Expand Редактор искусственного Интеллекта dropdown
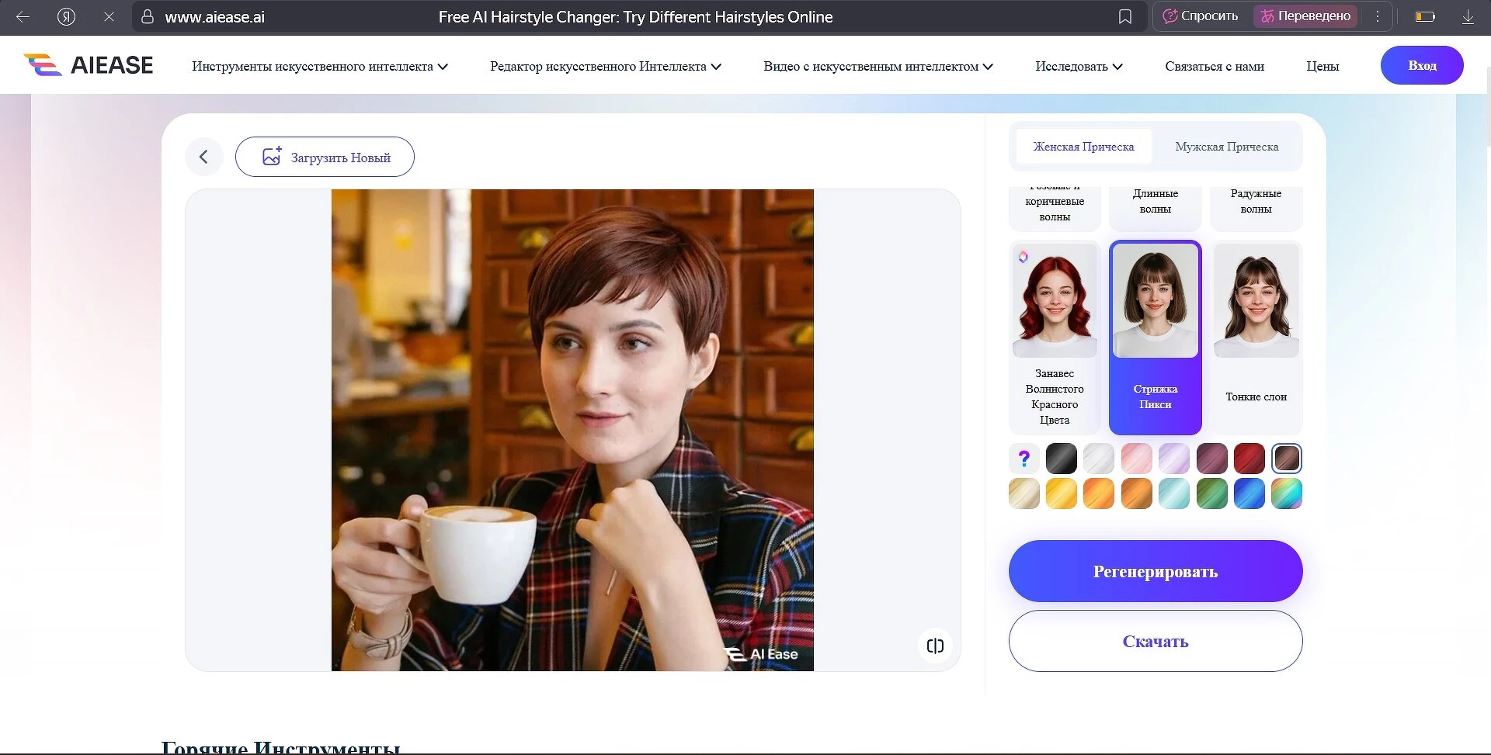Image resolution: width=1491 pixels, height=755 pixels. [605, 66]
